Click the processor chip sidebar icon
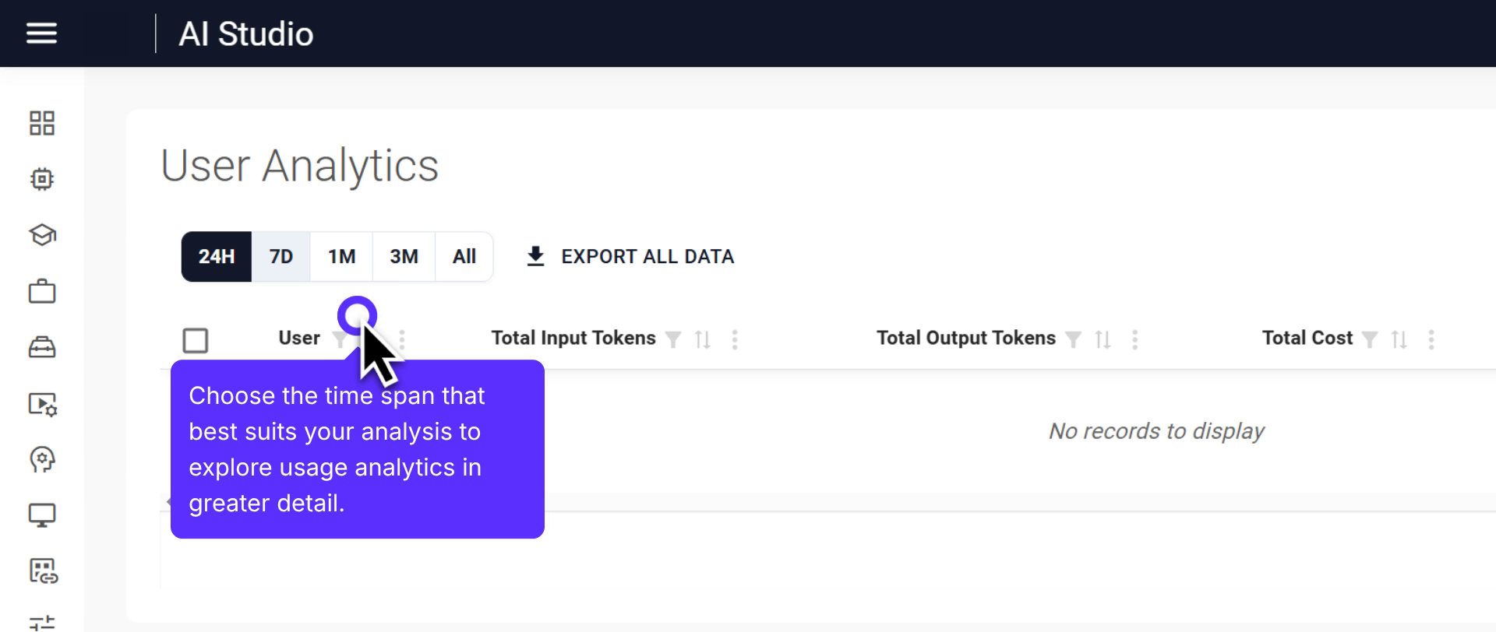Viewport: 1496px width, 632px height. 42,179
